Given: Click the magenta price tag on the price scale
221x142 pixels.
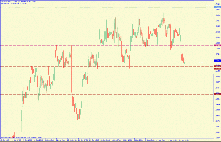Looking at the screenshot, I should click(x=217, y=45).
